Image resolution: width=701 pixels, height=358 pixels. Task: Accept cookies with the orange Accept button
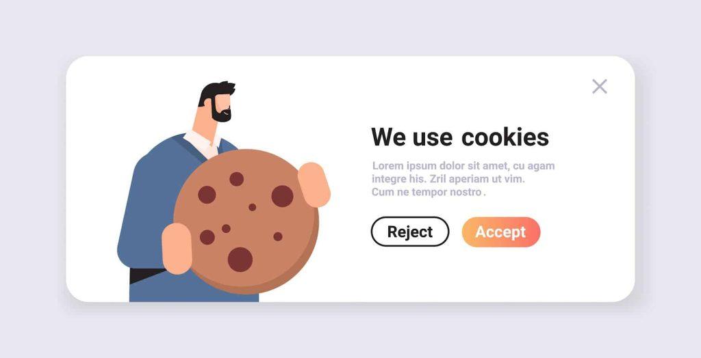[500, 232]
